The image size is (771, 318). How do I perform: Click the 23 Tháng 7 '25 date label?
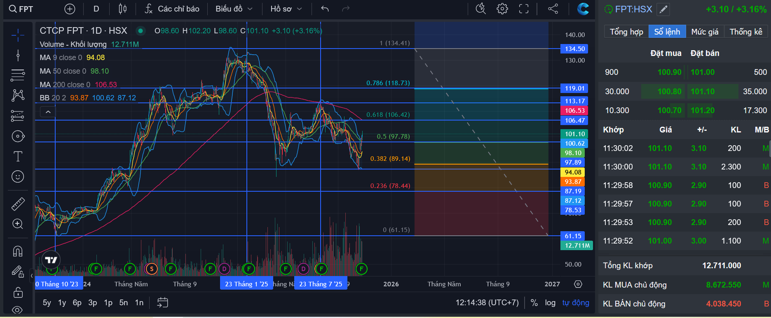click(321, 284)
